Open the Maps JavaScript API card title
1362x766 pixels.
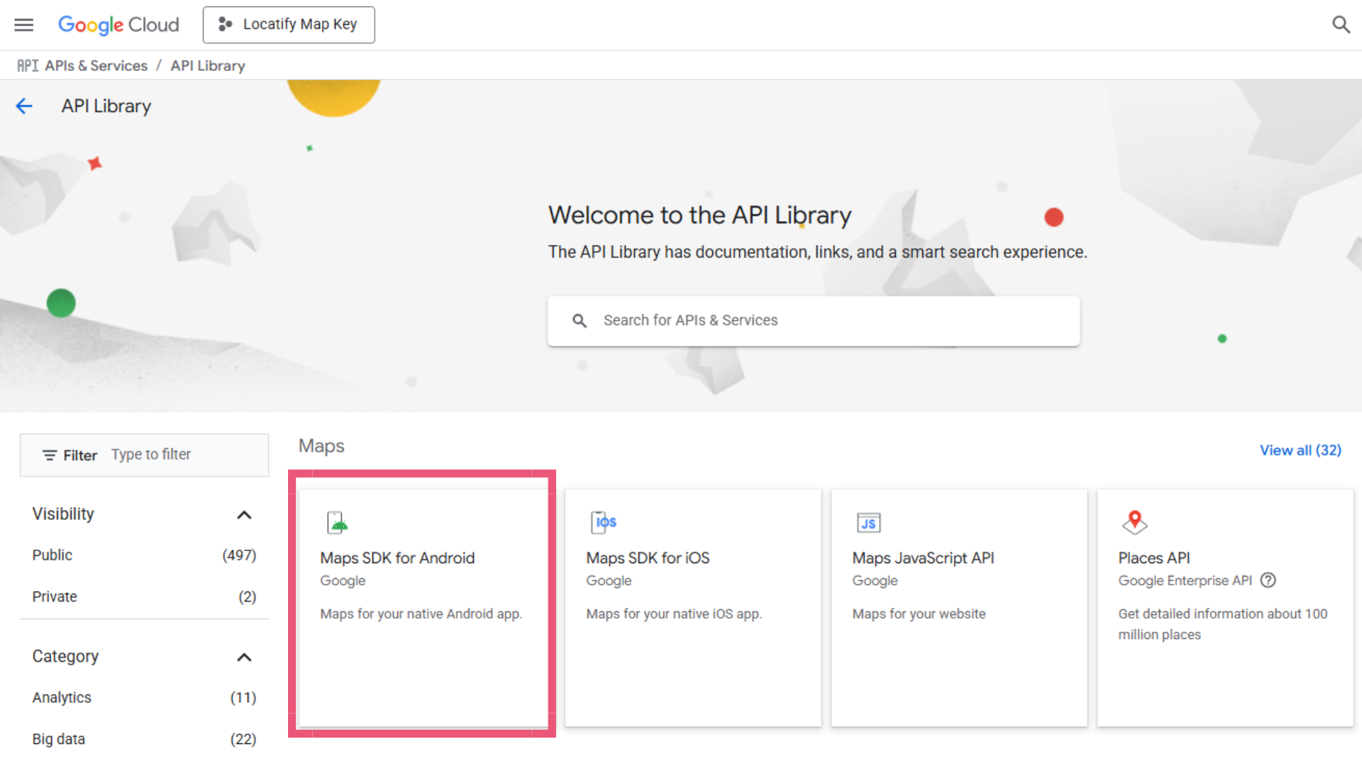(x=923, y=558)
